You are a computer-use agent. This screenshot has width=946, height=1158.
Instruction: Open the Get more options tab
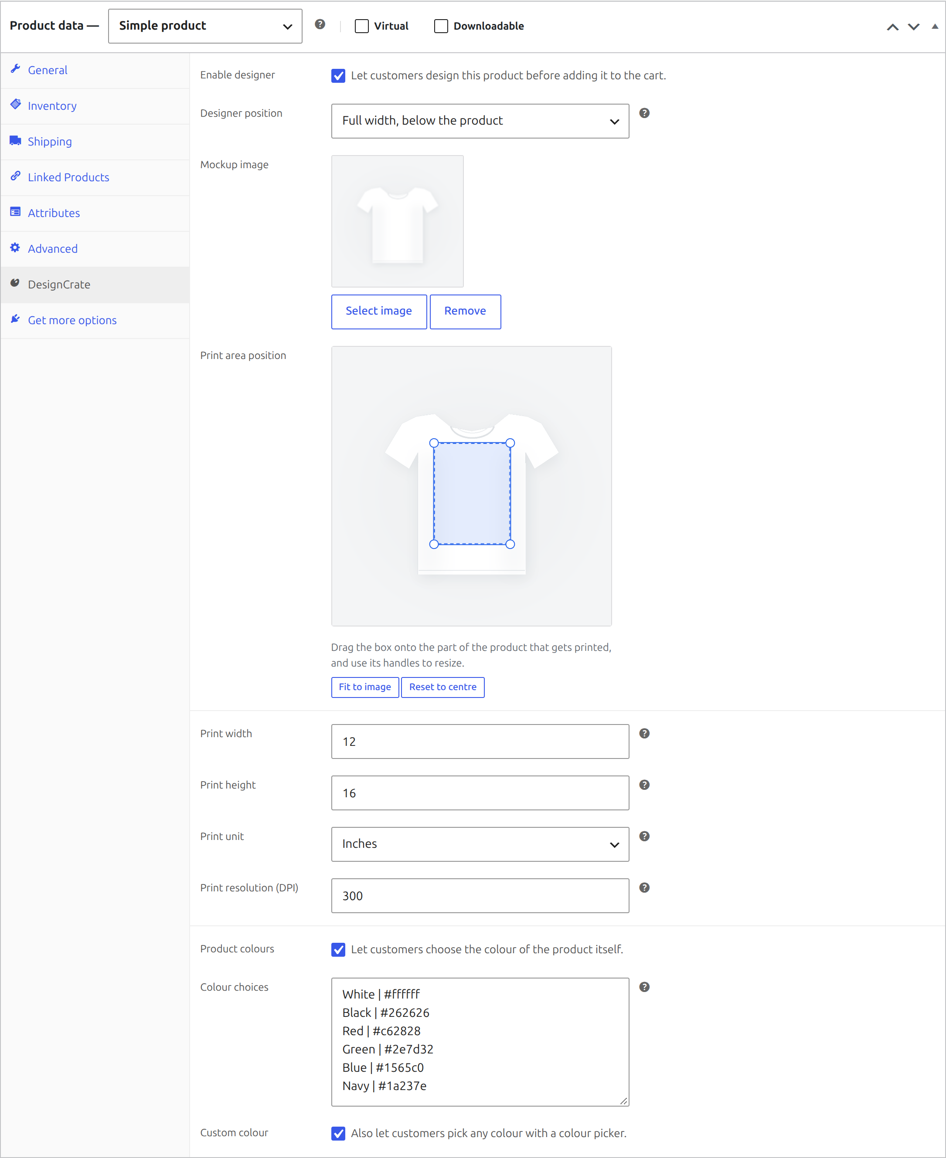pyautogui.click(x=95, y=320)
